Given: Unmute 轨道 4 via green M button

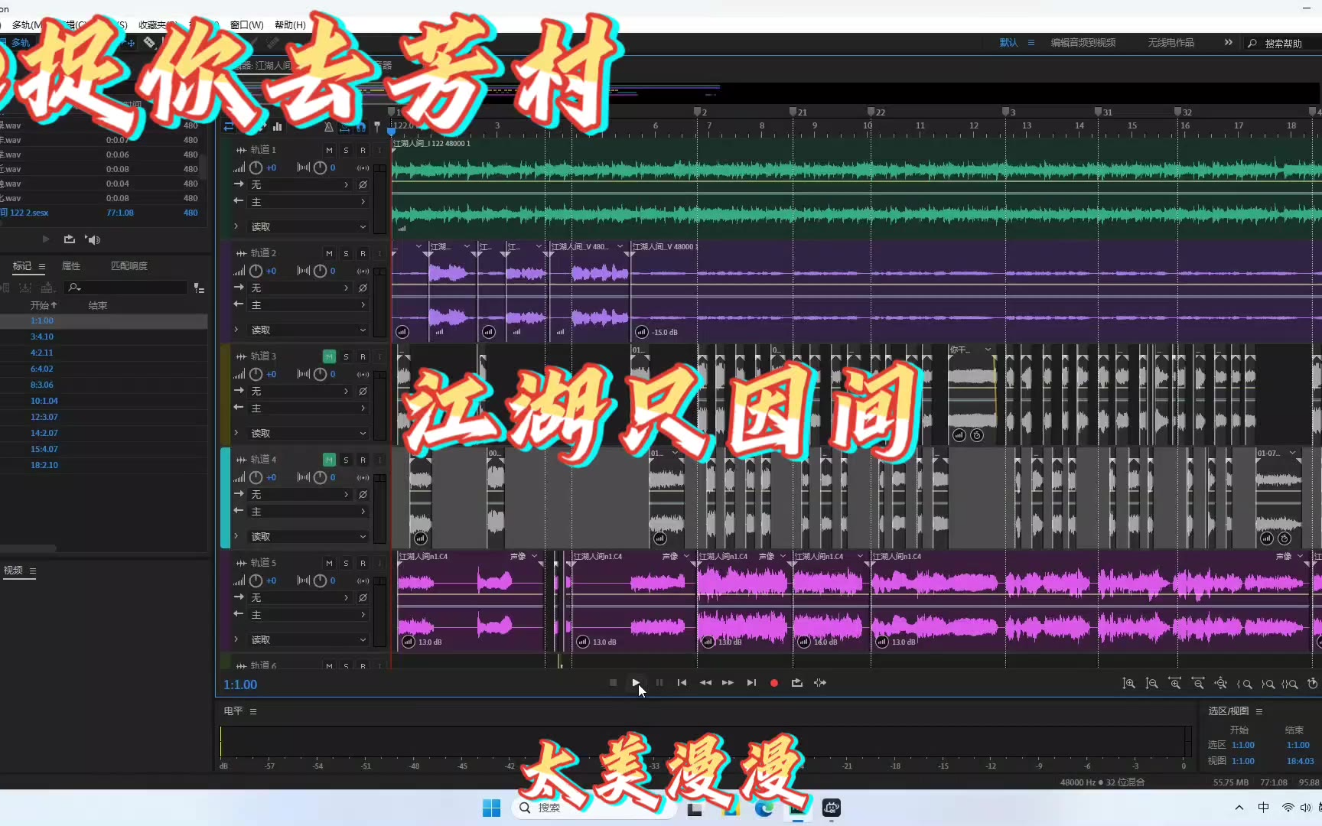Looking at the screenshot, I should pyautogui.click(x=329, y=460).
